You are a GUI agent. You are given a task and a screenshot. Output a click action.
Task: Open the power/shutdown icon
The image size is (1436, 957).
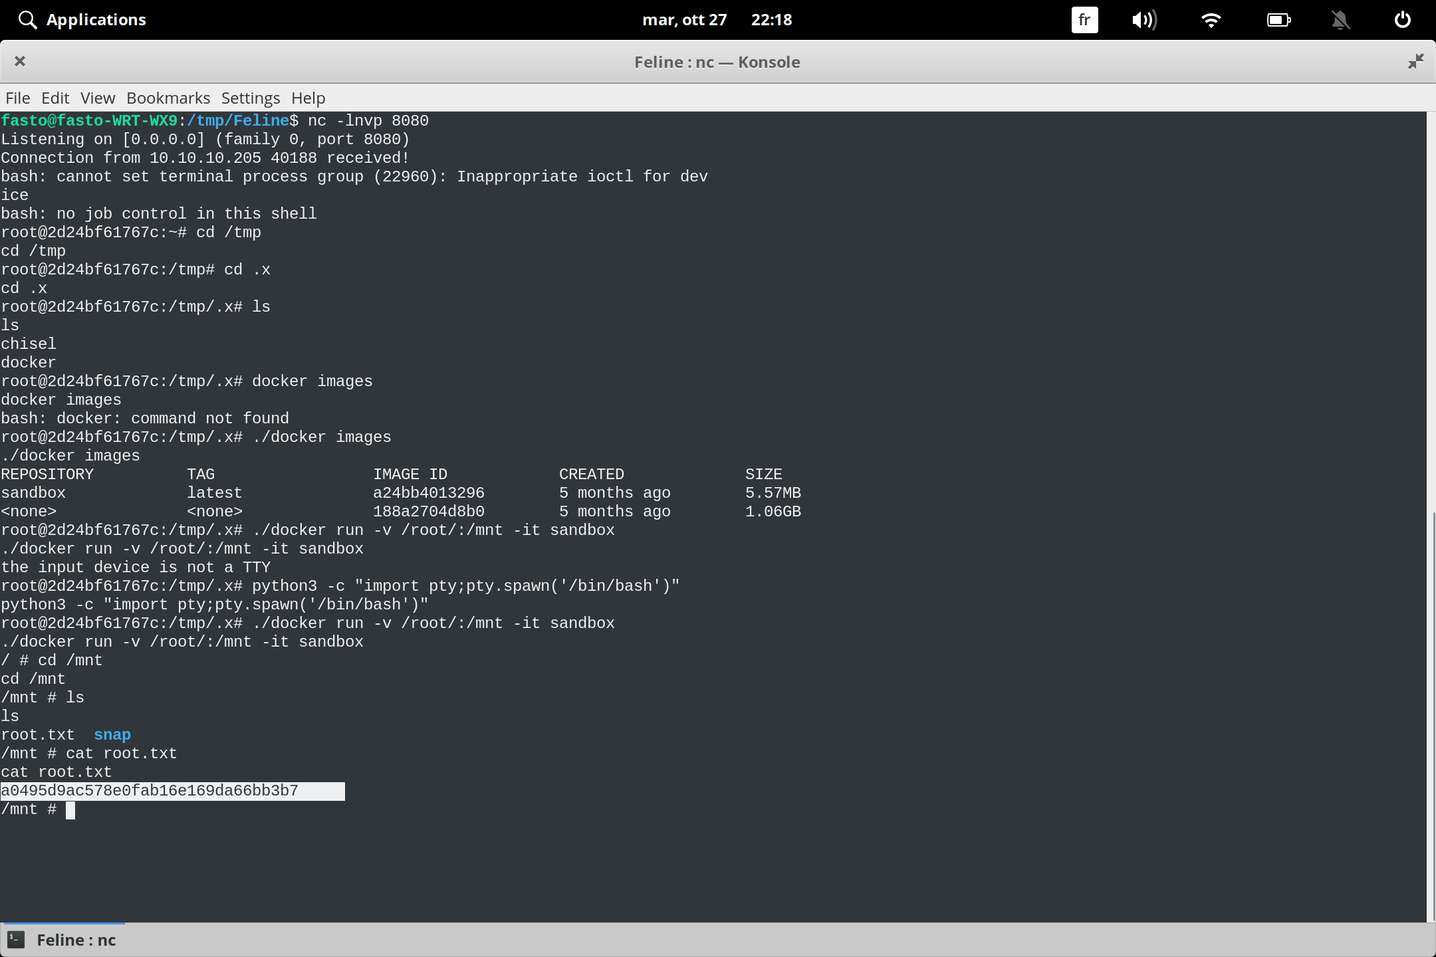[x=1401, y=19]
